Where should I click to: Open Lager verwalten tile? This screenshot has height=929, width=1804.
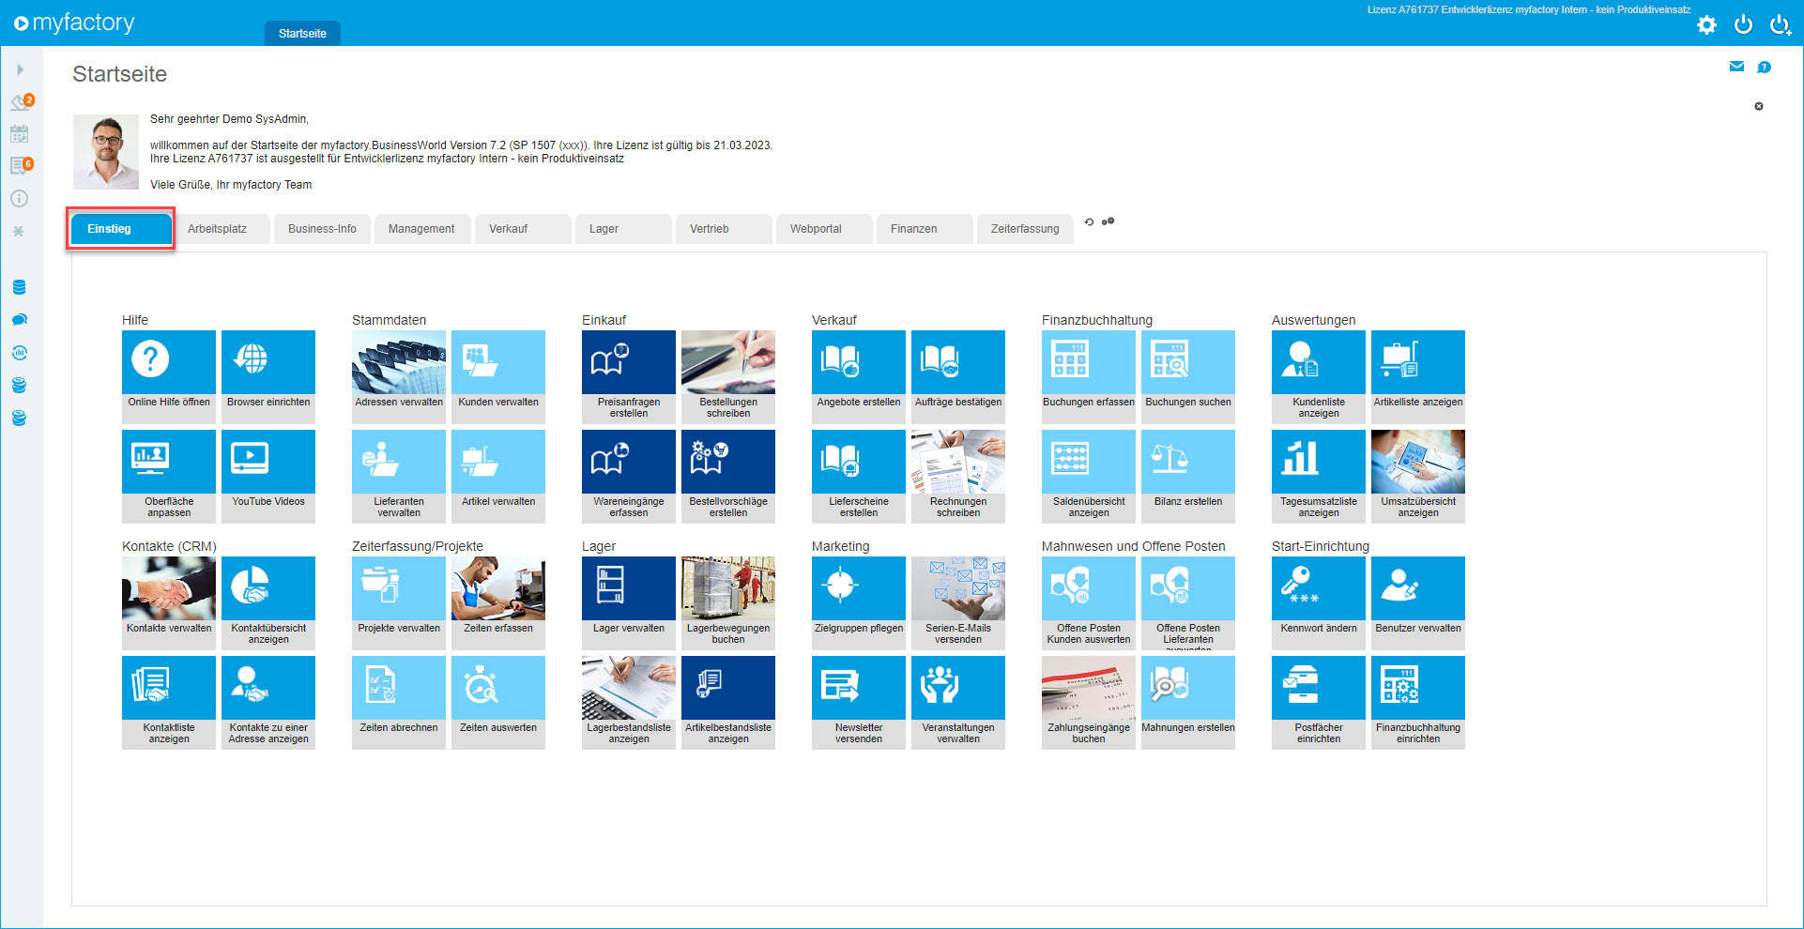[x=629, y=602]
